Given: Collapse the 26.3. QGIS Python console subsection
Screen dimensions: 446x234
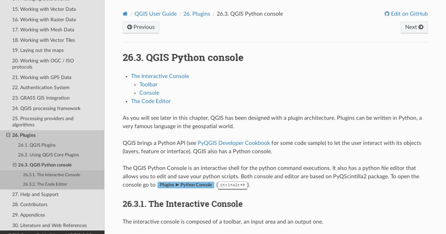Looking at the screenshot, I should pos(14,165).
